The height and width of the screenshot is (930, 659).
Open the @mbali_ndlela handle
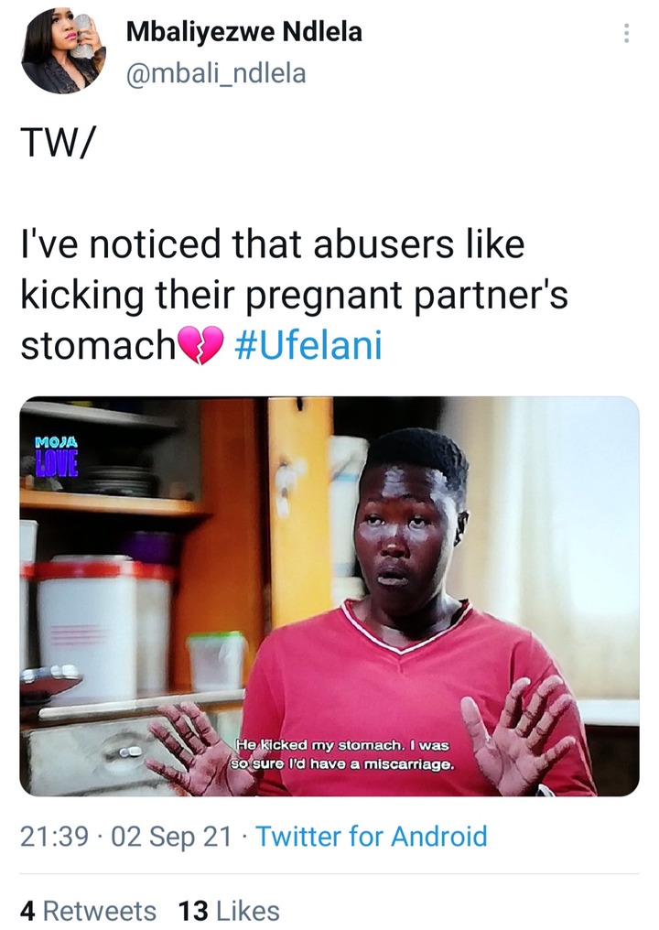(216, 73)
